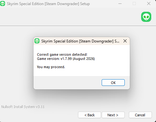Cancel the Steam Downgrader setup

[140, 115]
